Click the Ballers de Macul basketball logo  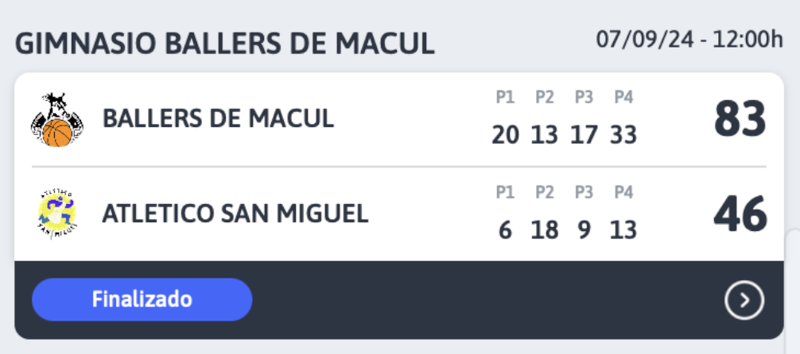point(57,120)
